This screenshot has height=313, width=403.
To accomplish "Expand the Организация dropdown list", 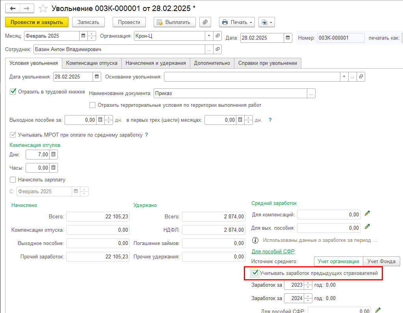I will 209,36.
